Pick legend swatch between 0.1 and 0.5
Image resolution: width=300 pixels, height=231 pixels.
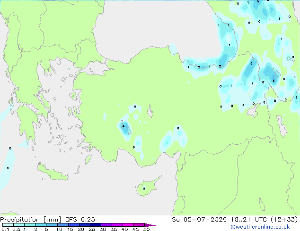pos(8,225)
